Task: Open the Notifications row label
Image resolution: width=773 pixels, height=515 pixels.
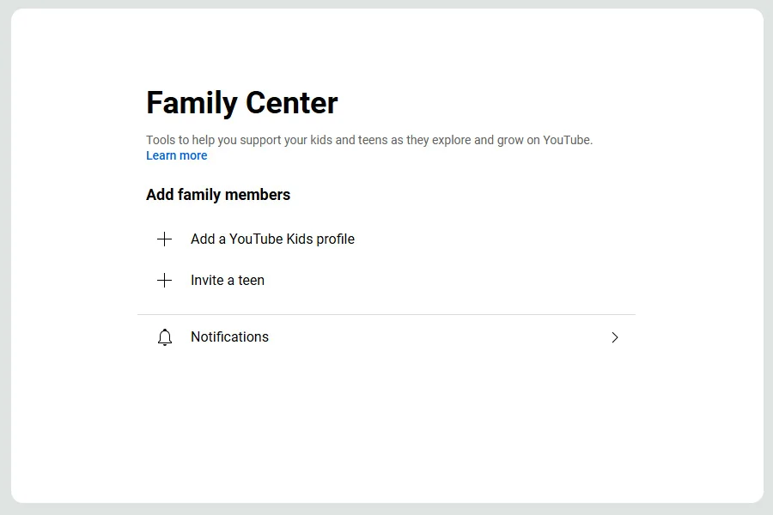Action: [x=229, y=337]
